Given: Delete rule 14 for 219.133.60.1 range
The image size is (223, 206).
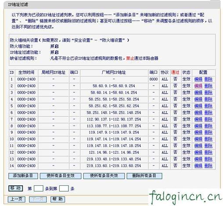Looking at the screenshot, I should tap(209, 166).
